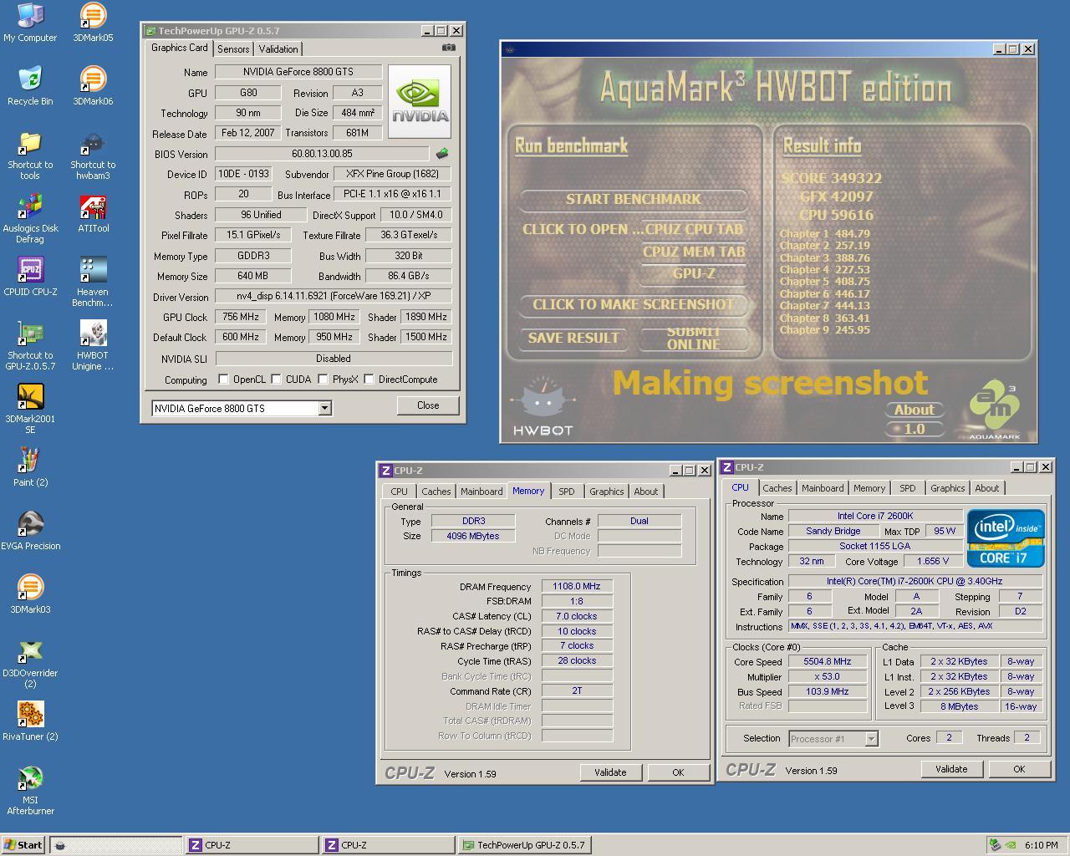Open 3DMark2001 SE desktop icon

tap(30, 410)
